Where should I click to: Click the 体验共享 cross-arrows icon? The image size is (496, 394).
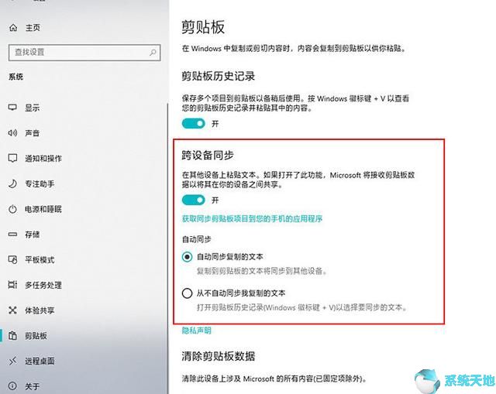point(12,310)
